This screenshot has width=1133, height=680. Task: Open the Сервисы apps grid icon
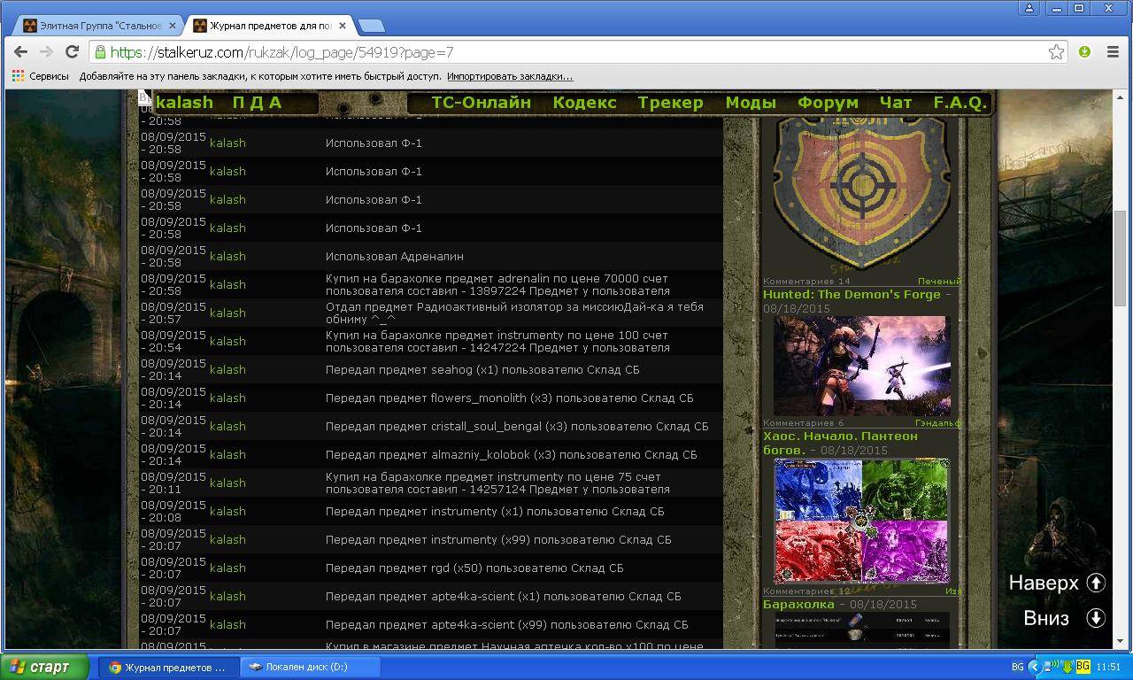pyautogui.click(x=18, y=76)
